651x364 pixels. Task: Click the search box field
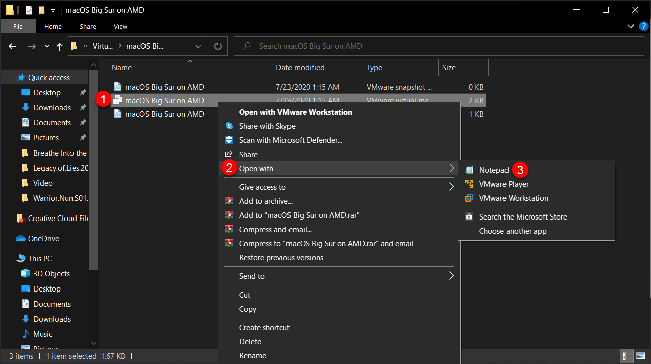coord(439,46)
